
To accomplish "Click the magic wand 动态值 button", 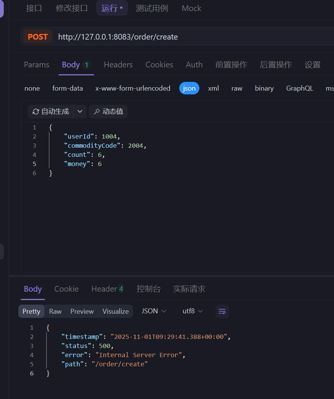I will (108, 112).
